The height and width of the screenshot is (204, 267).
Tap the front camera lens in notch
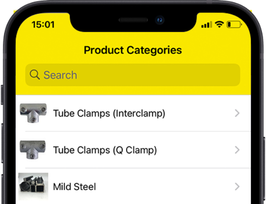point(159,20)
